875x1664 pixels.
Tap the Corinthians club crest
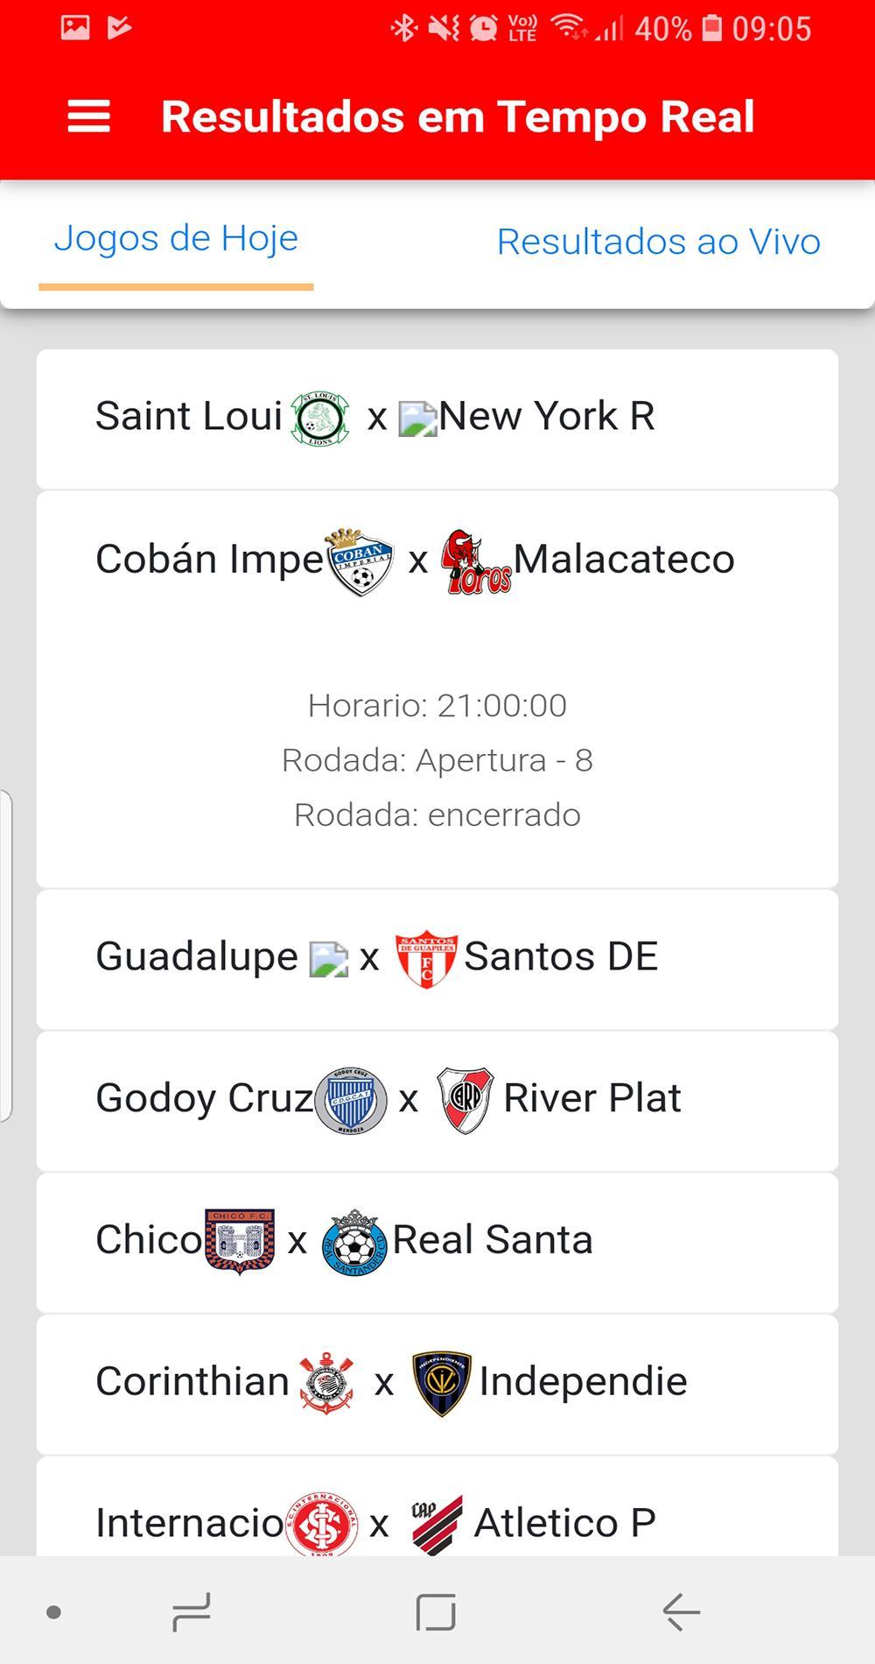coord(326,1383)
